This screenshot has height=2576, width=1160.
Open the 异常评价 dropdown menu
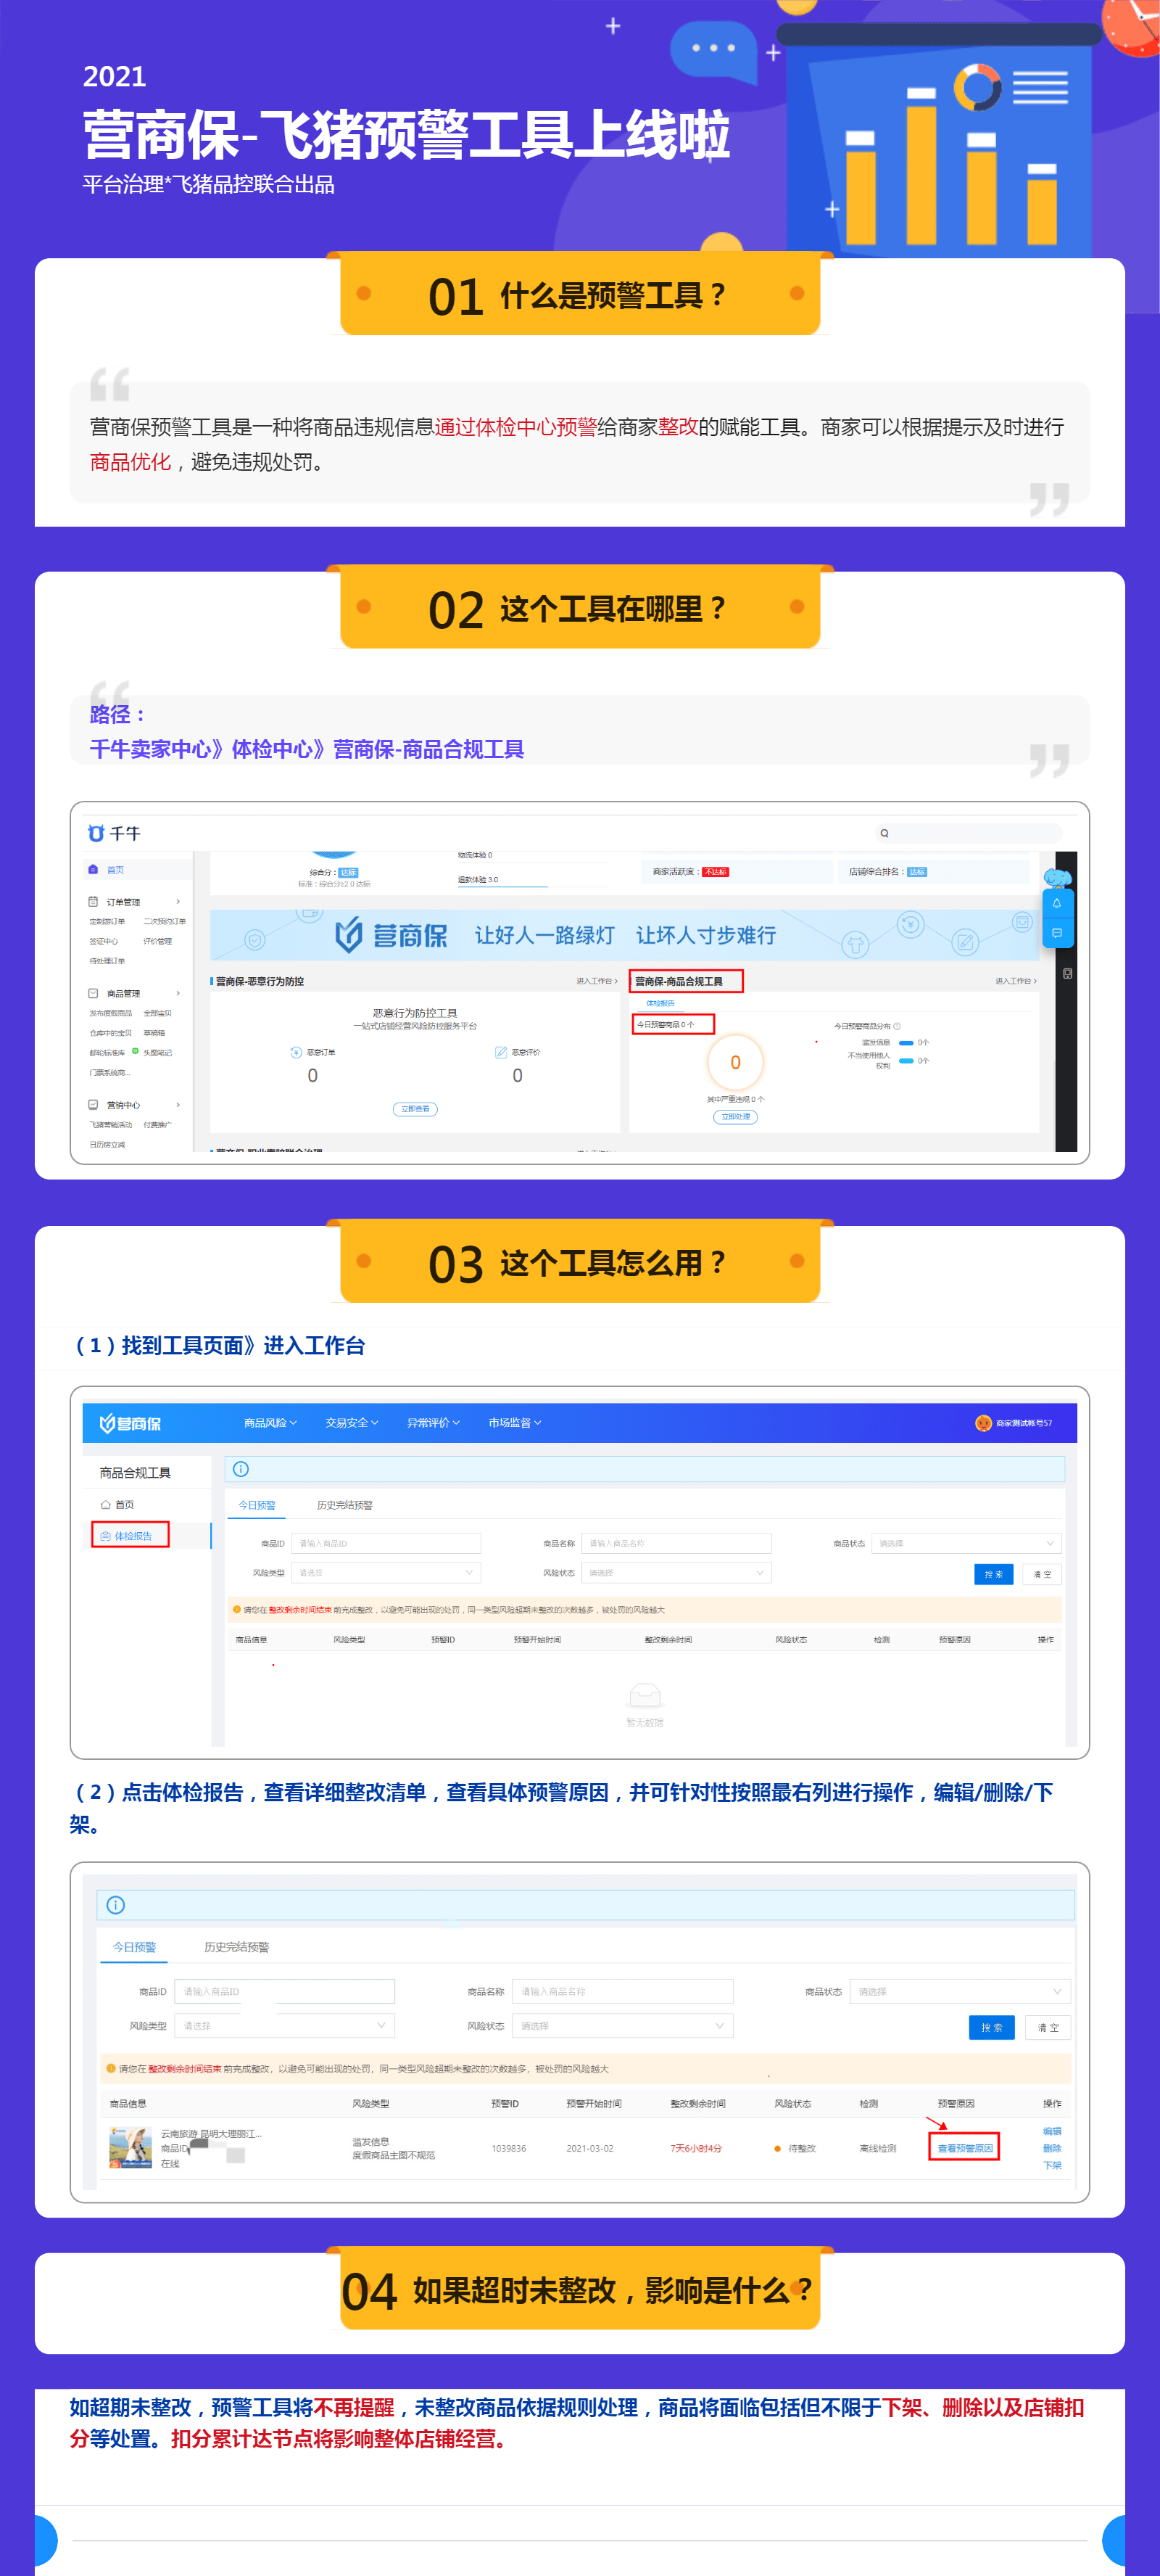click(433, 1423)
